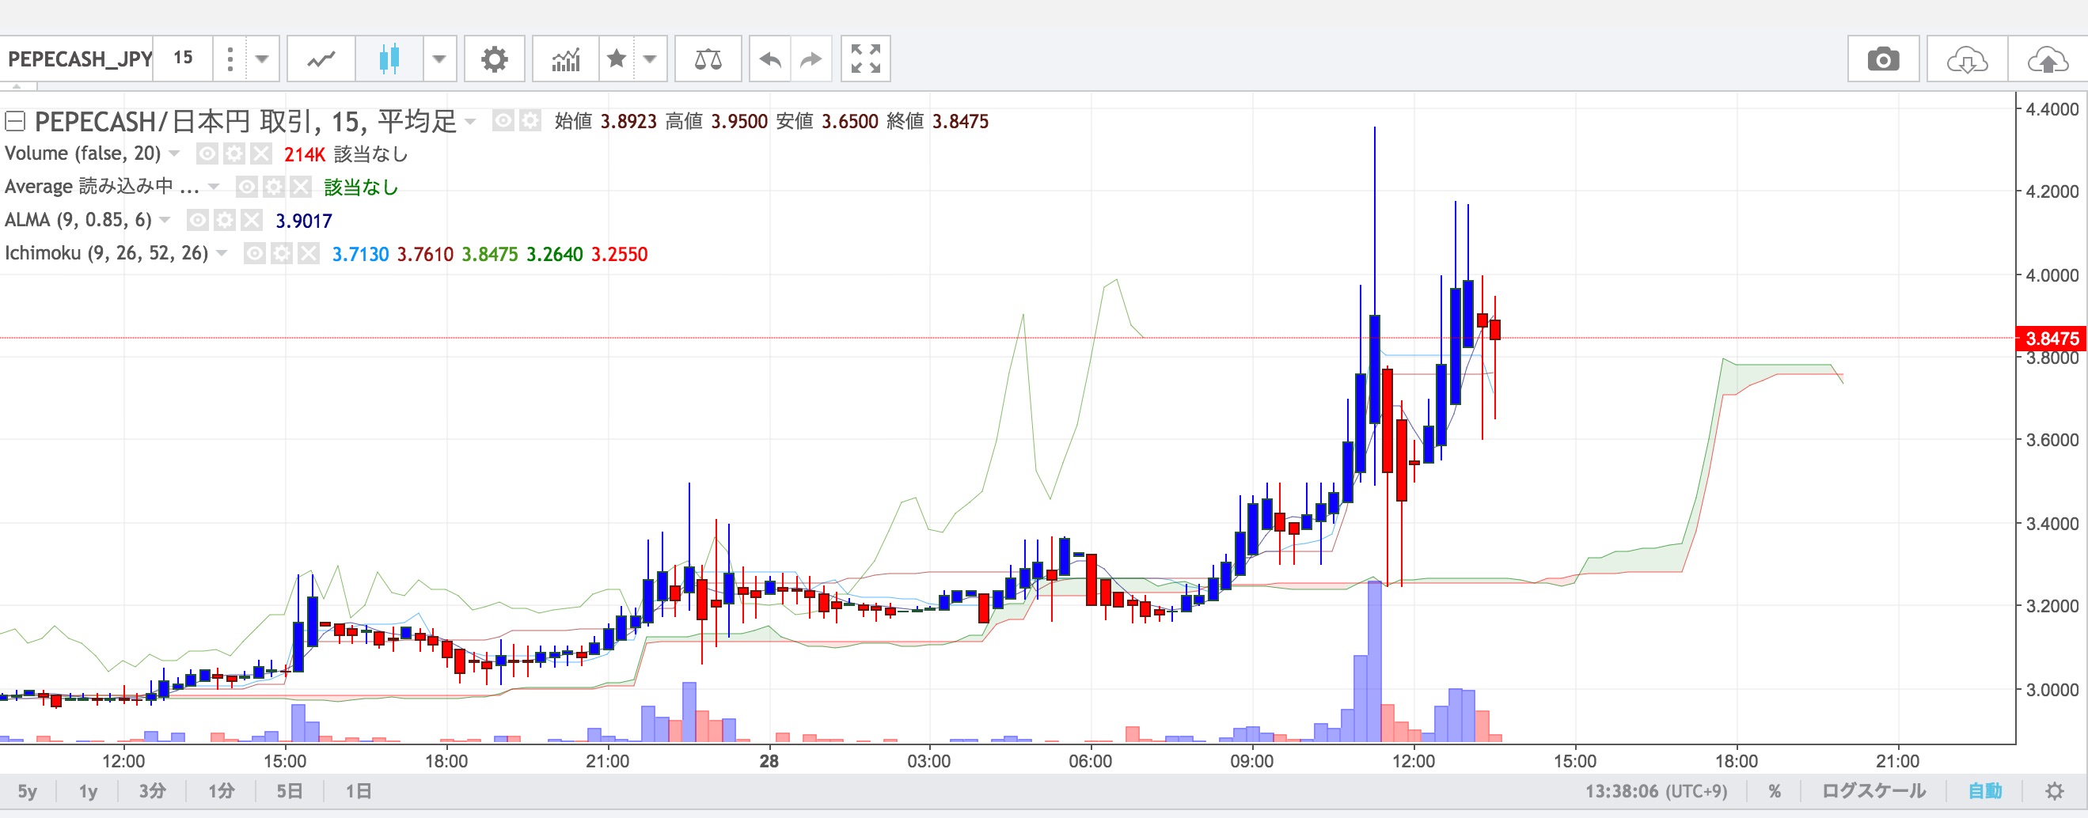
Task: Open the compare symbols scale icon
Action: pyautogui.click(x=708, y=59)
